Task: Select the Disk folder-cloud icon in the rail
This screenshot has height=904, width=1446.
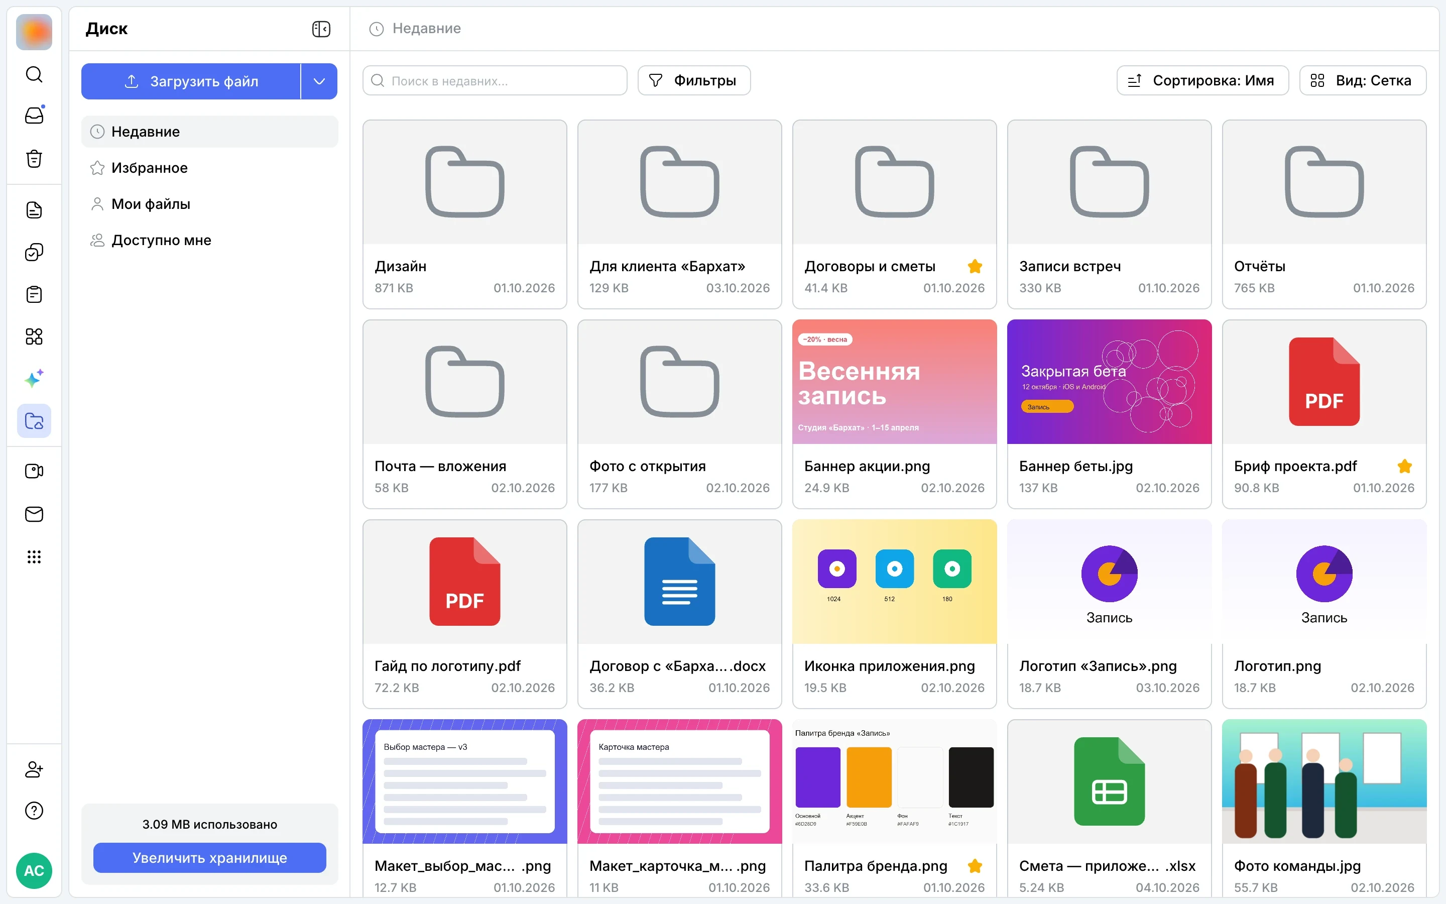Action: pos(34,421)
